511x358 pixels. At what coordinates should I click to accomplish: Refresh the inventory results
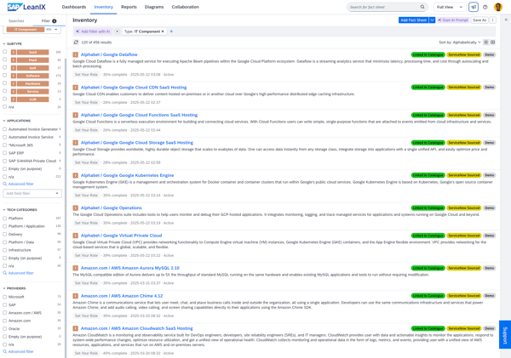(76, 43)
